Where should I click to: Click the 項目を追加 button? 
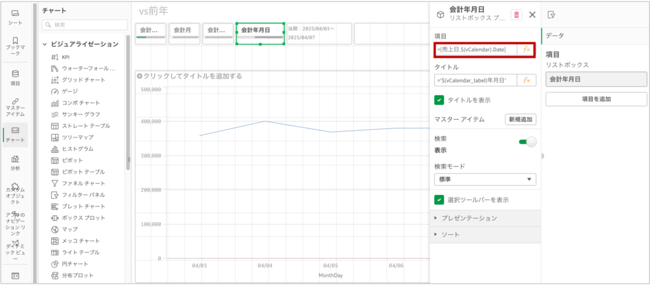tap(596, 99)
